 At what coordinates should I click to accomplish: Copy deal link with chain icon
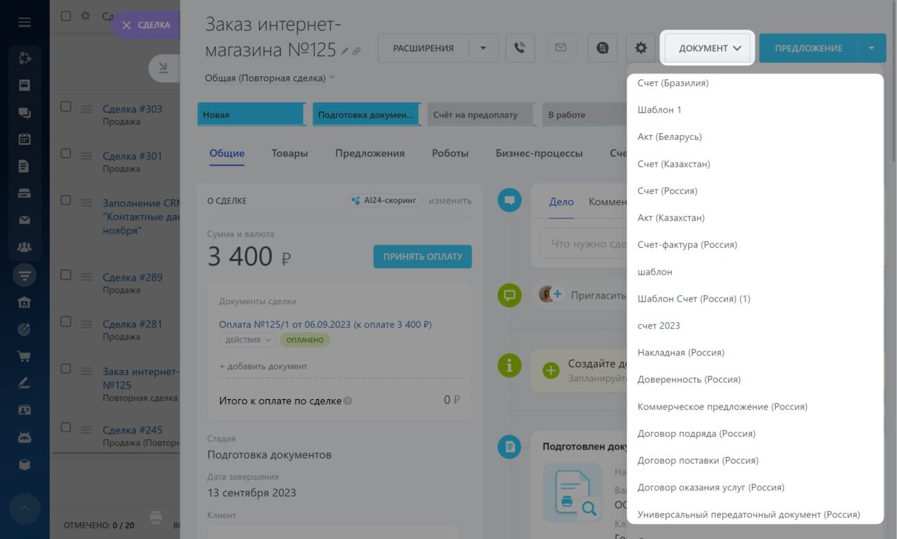click(x=356, y=51)
